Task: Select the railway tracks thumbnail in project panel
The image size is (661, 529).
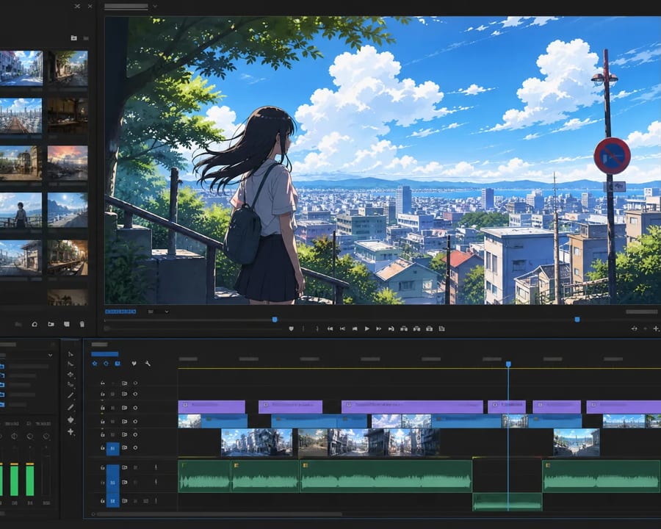Action: coord(21,115)
